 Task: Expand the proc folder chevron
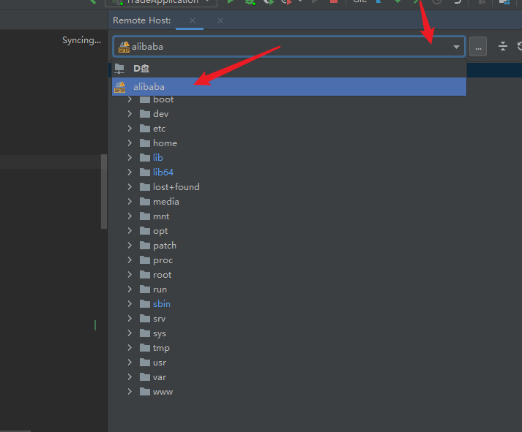[130, 260]
